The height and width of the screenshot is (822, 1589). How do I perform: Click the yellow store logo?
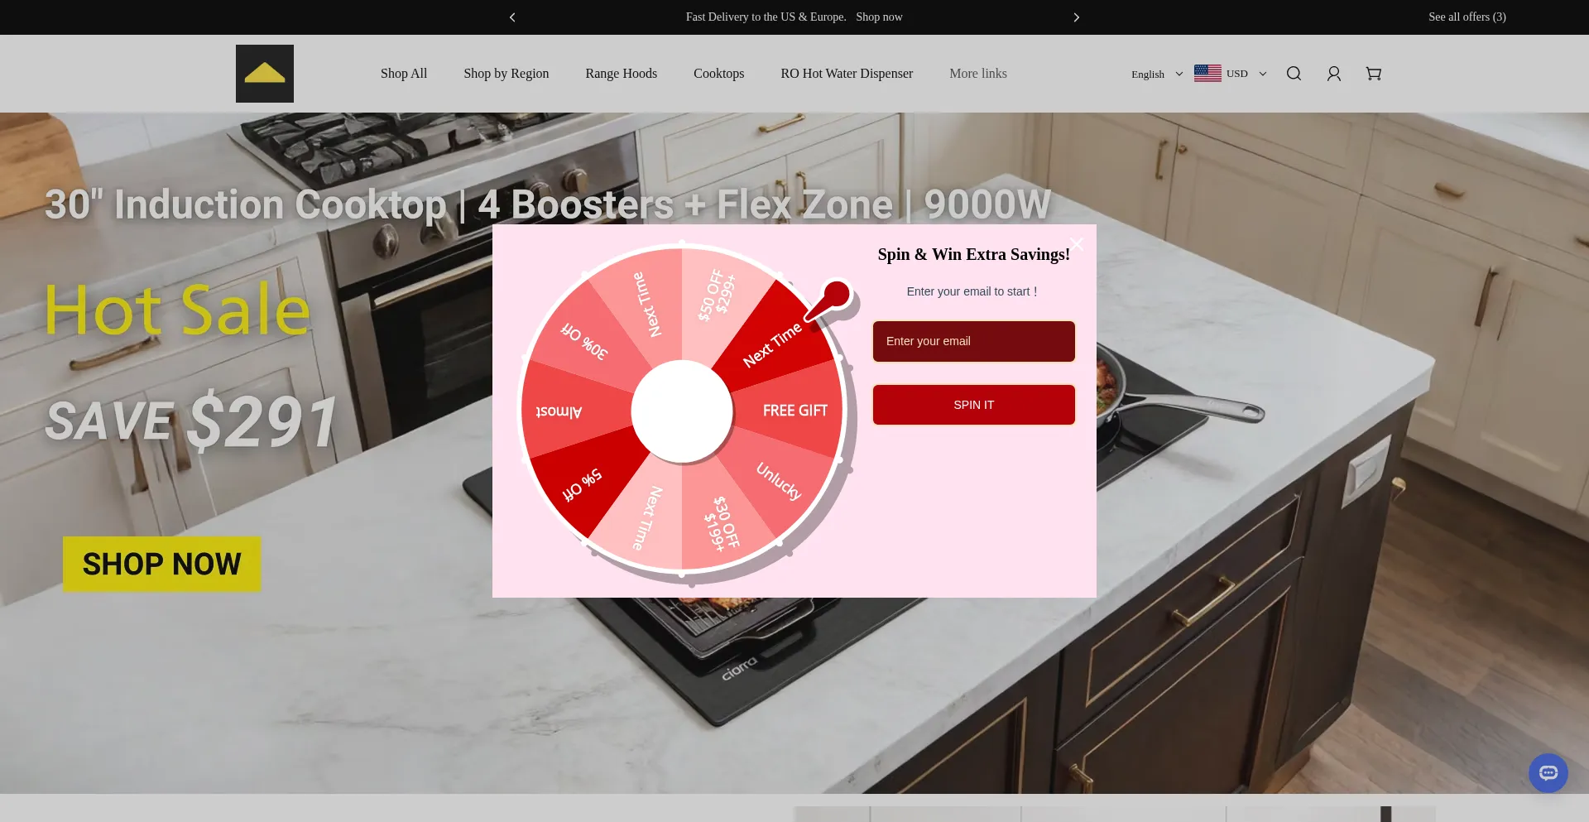pyautogui.click(x=265, y=74)
